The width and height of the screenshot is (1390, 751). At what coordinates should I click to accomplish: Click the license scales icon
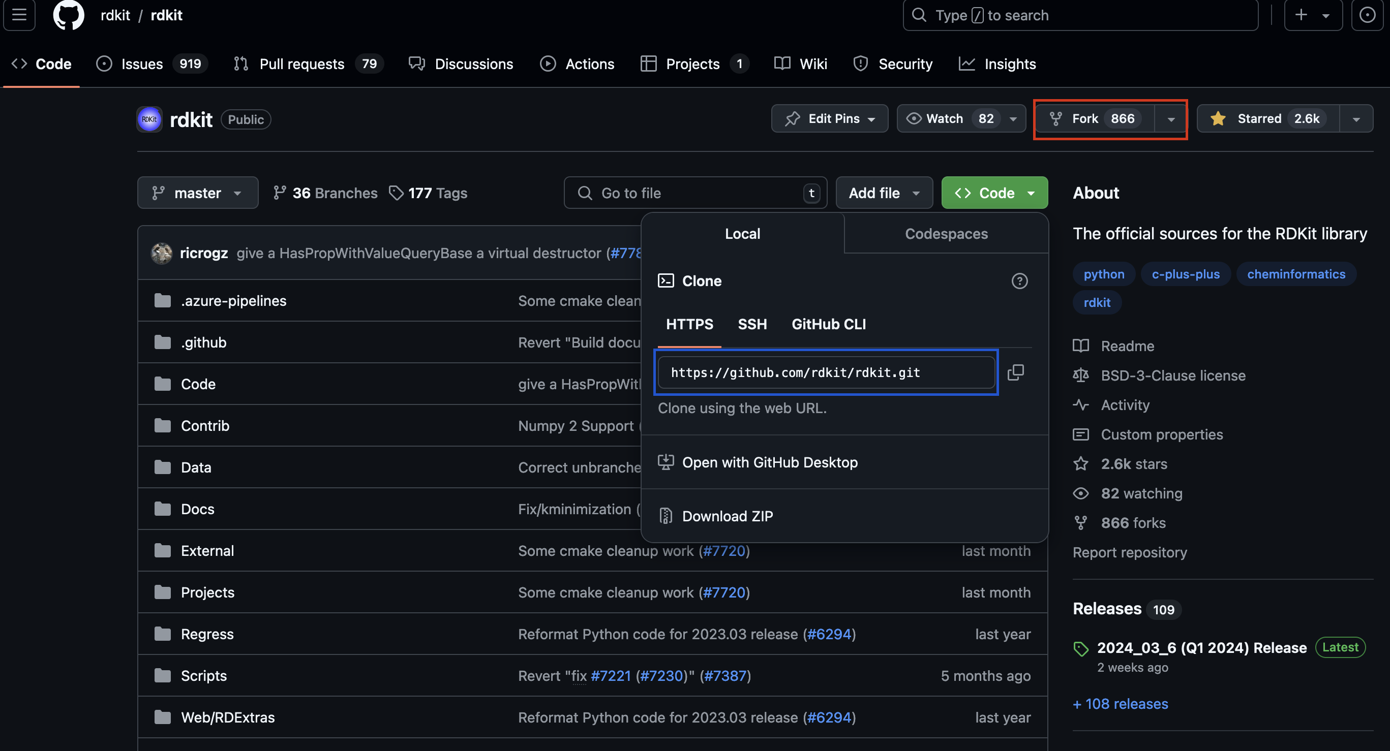point(1081,375)
